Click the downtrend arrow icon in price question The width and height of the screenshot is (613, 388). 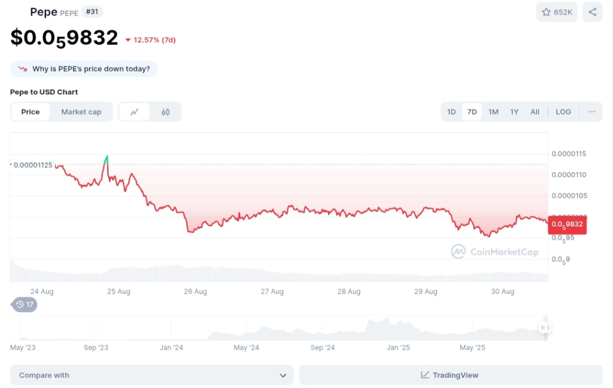point(23,69)
